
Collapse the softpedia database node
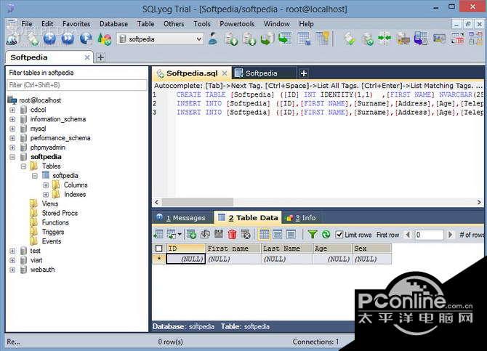[x=12, y=157]
